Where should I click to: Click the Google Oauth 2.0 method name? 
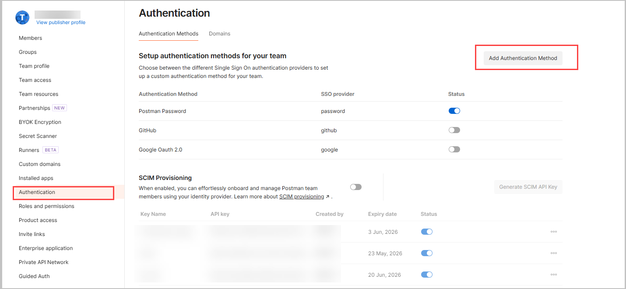[x=161, y=150]
